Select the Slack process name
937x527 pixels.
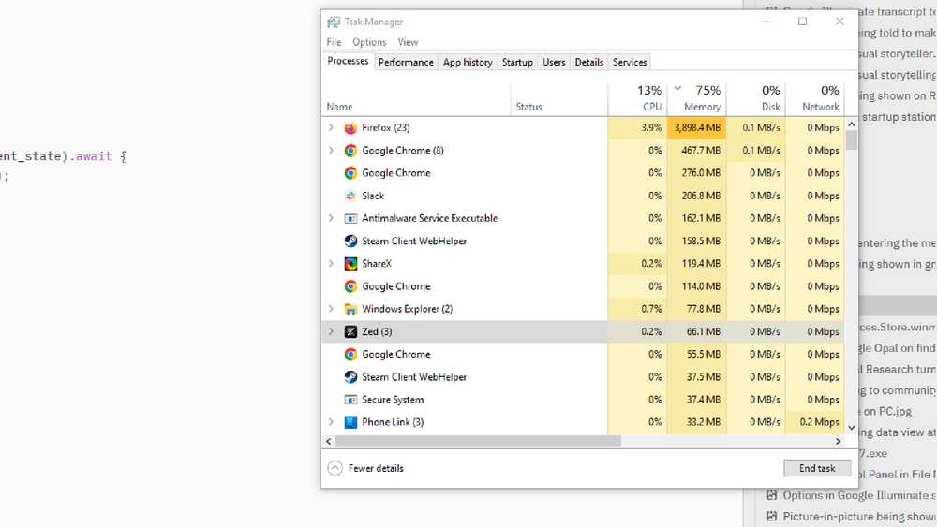[373, 196]
